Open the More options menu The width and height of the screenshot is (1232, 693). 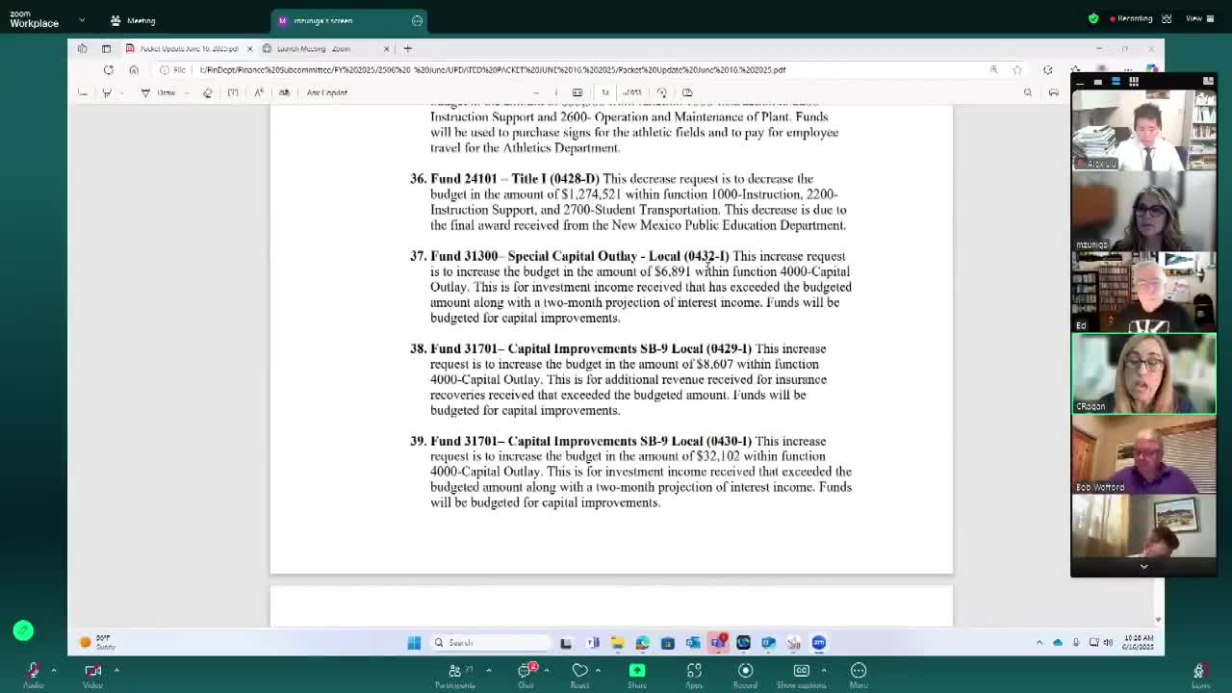(859, 674)
